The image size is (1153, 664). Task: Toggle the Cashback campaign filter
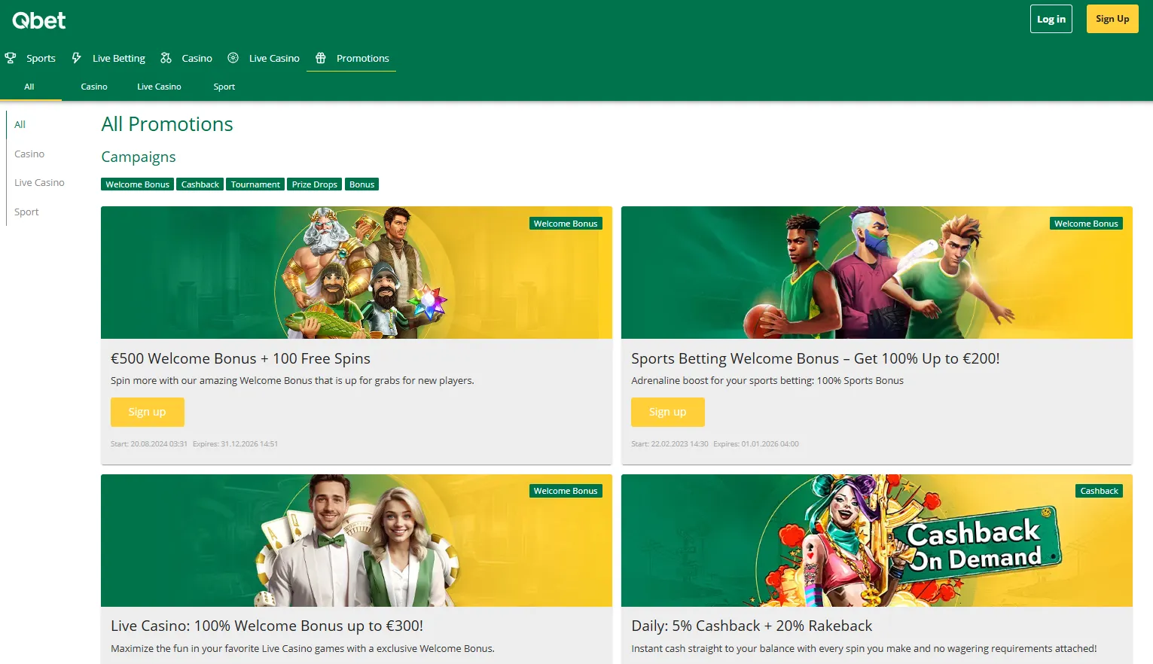coord(200,184)
